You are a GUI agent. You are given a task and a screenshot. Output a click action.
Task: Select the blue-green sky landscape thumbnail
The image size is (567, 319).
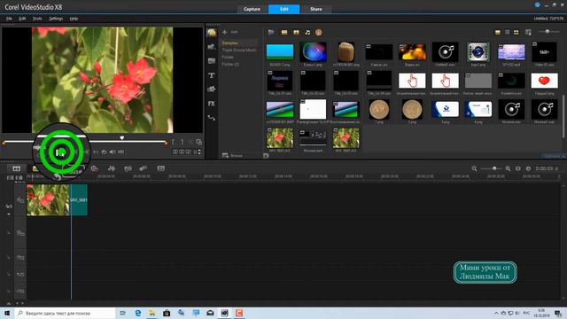pos(280,52)
